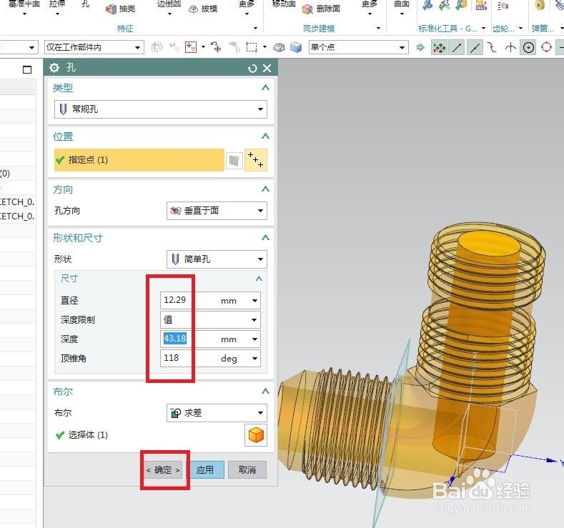Open the Hole dialog settings gear
The height and width of the screenshot is (528, 564).
pos(54,68)
